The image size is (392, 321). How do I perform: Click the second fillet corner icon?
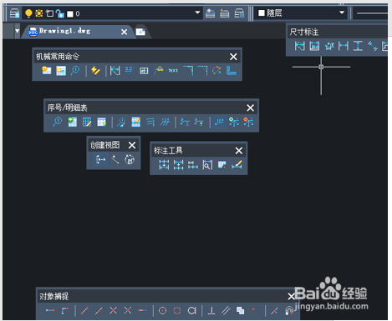(x=202, y=71)
